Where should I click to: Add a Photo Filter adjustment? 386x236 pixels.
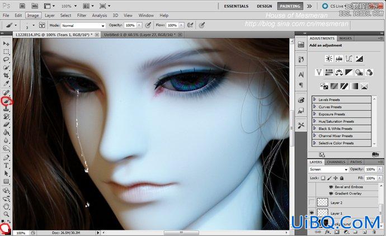[359, 72]
